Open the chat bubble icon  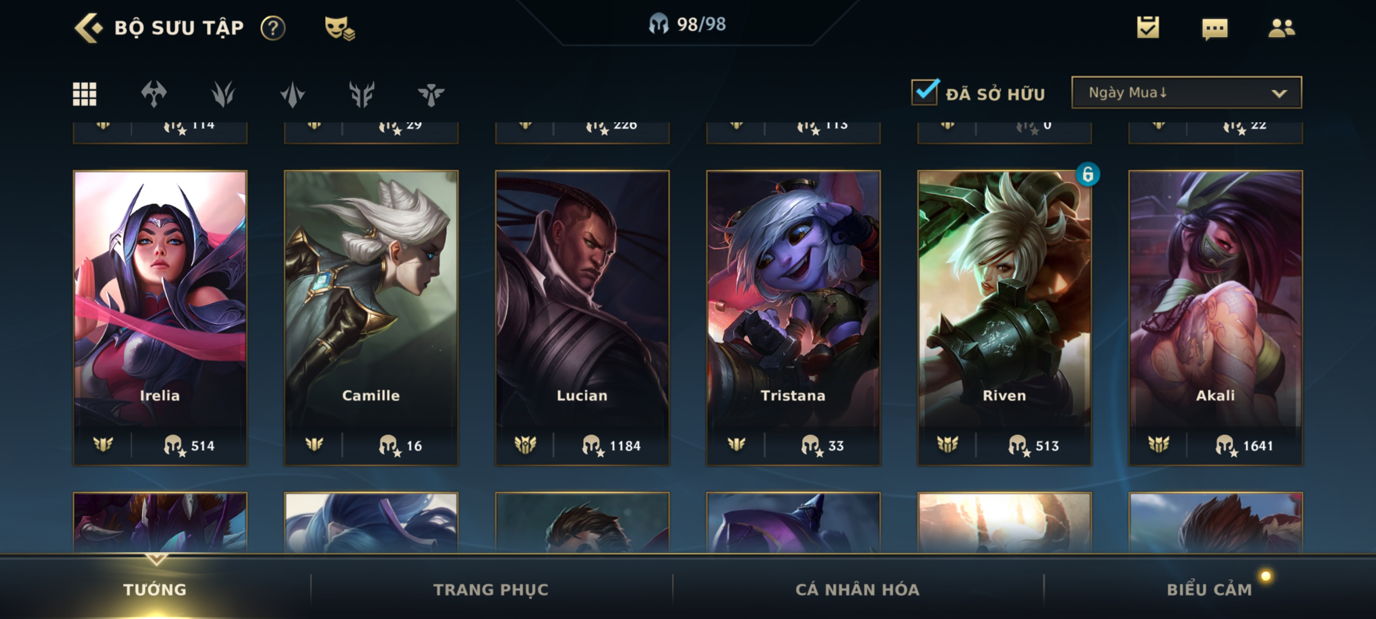(1215, 29)
